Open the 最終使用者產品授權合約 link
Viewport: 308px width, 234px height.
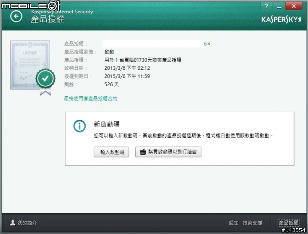pyautogui.click(x=90, y=98)
